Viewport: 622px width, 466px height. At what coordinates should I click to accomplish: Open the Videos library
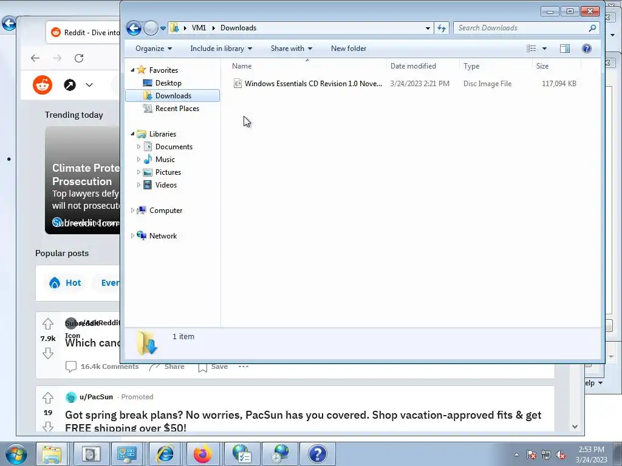click(166, 184)
